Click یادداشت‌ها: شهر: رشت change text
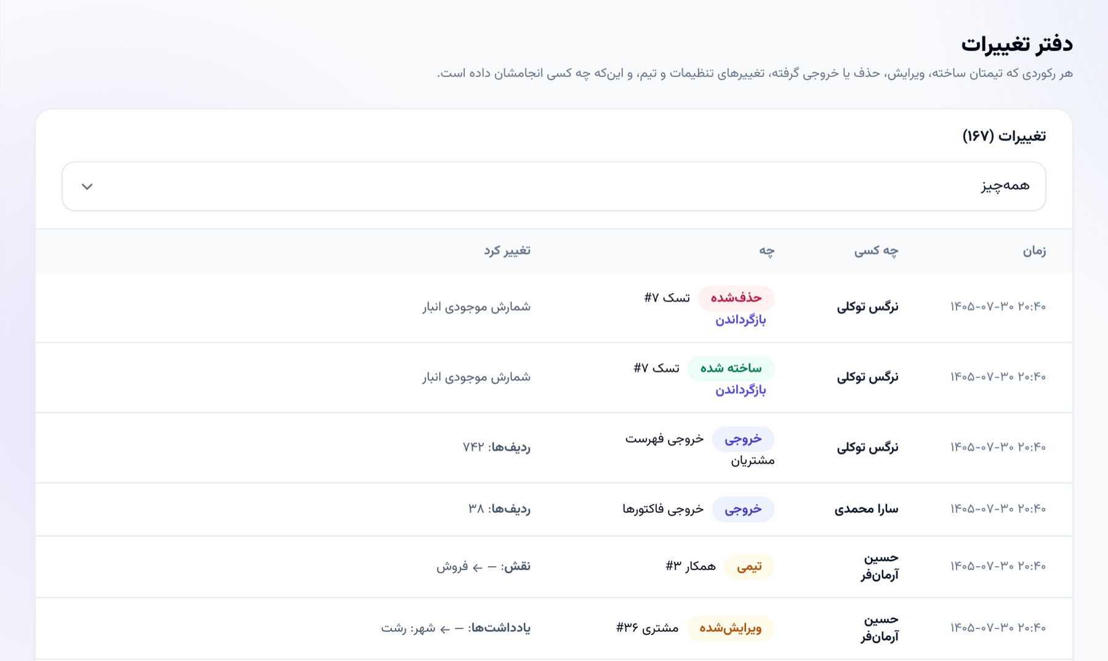The width and height of the screenshot is (1108, 661). coord(456,628)
